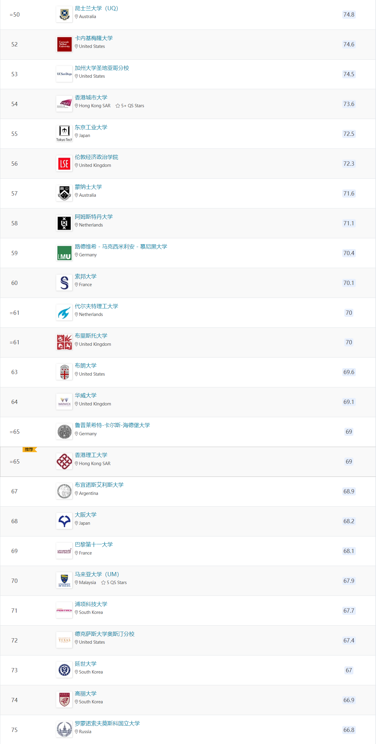Click the 5+ QS Stars rating label

pos(130,106)
